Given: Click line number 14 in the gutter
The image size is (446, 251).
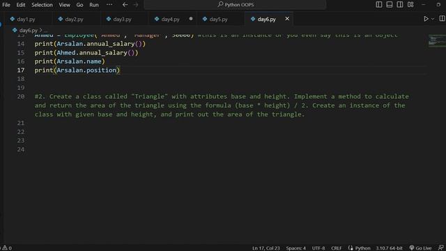Looking at the screenshot, I should pos(21,44).
